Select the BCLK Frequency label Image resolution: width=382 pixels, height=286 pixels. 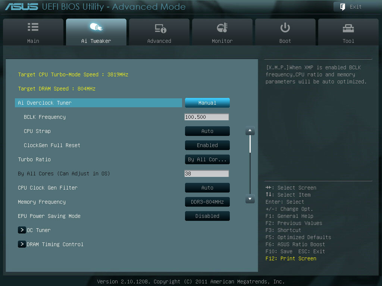pyautogui.click(x=45, y=117)
